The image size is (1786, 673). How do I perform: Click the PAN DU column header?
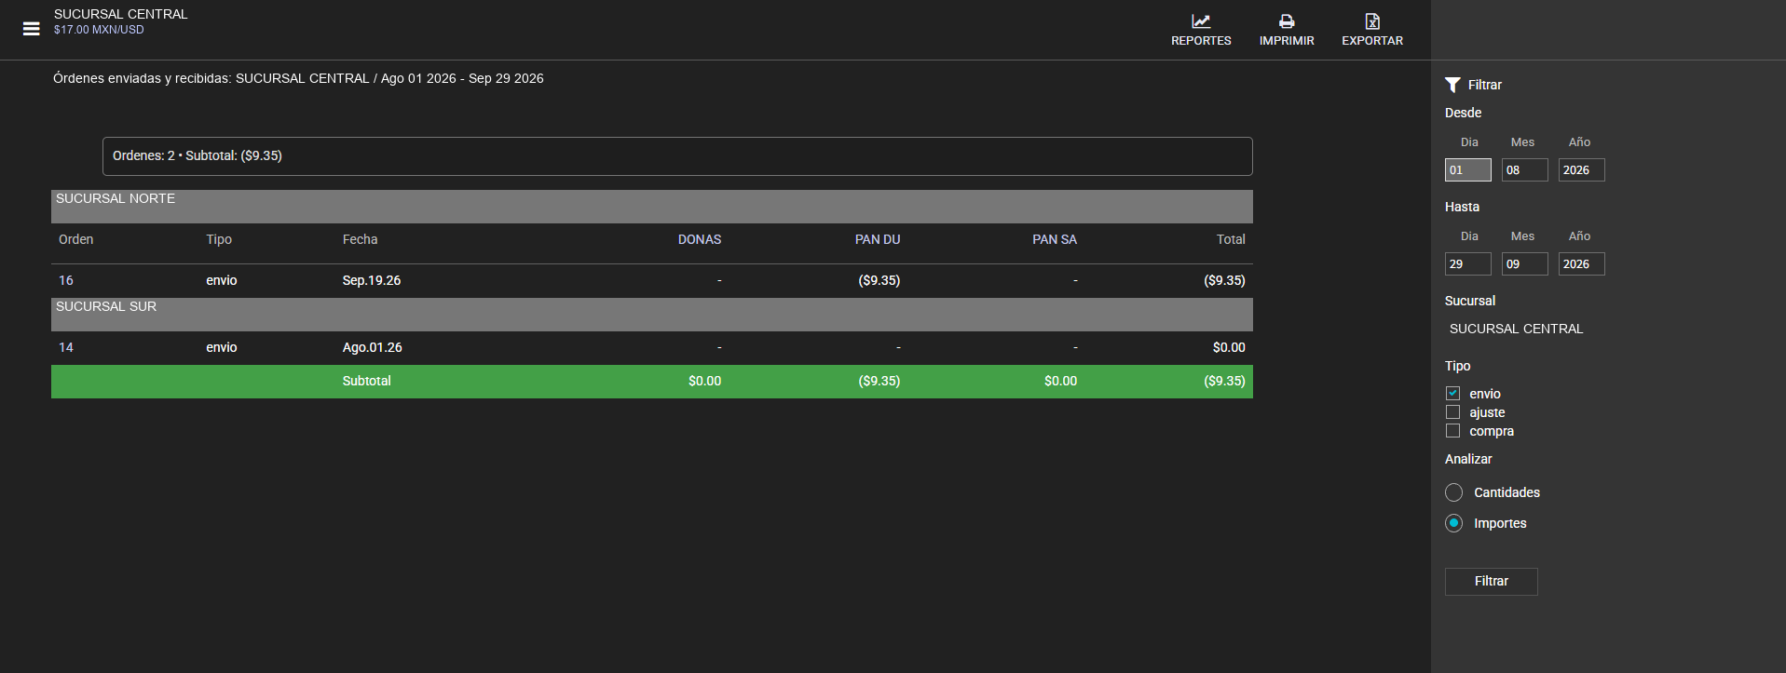click(x=878, y=239)
